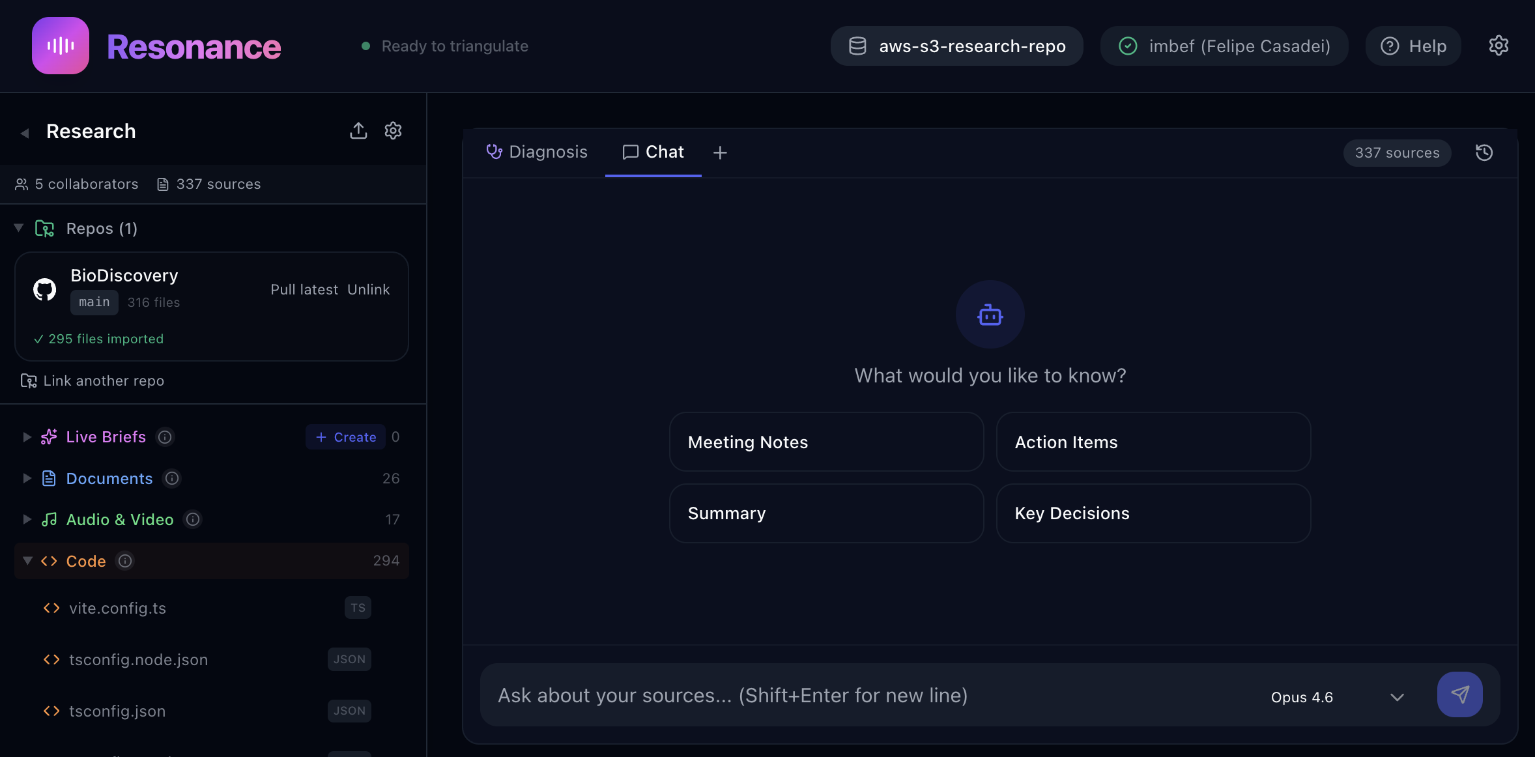Click the 295 files imported status
The height and width of the screenshot is (757, 1535).
pos(98,339)
